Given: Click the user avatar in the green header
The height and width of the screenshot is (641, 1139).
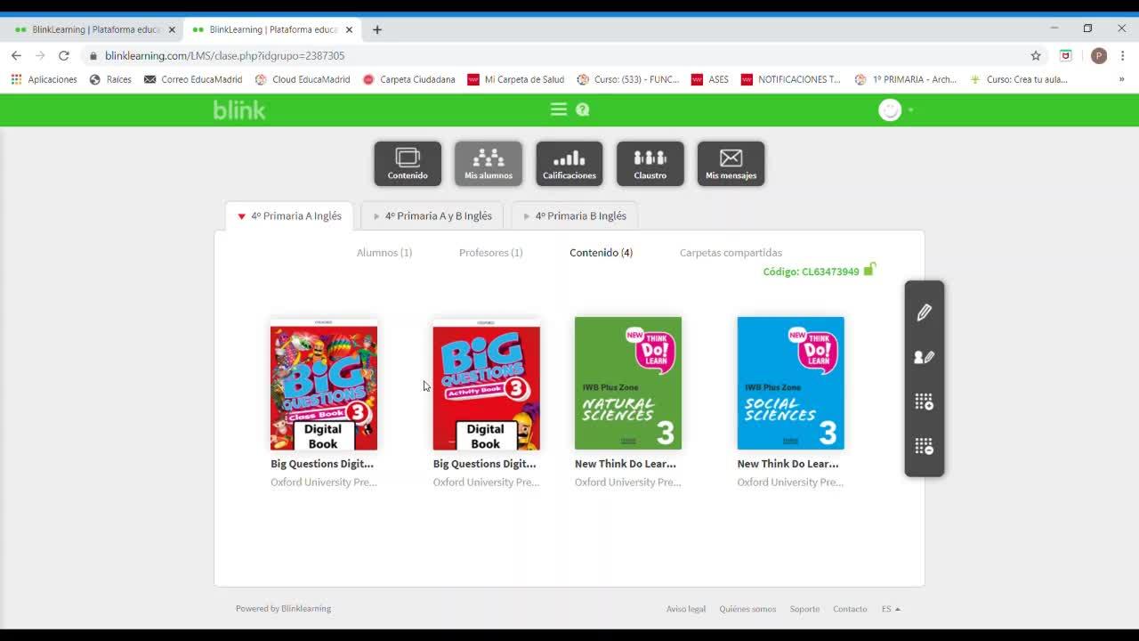Looking at the screenshot, I should point(890,110).
